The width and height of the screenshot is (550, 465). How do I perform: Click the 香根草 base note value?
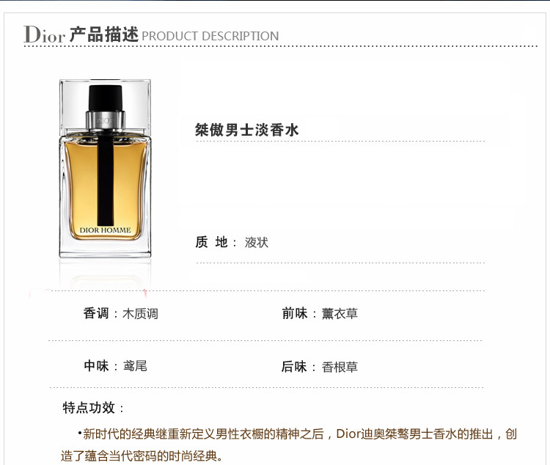340,367
